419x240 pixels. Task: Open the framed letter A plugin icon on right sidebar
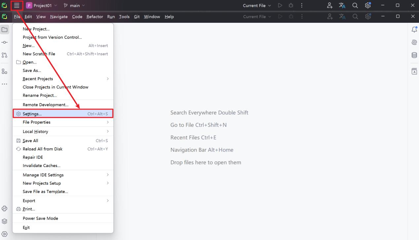click(414, 71)
